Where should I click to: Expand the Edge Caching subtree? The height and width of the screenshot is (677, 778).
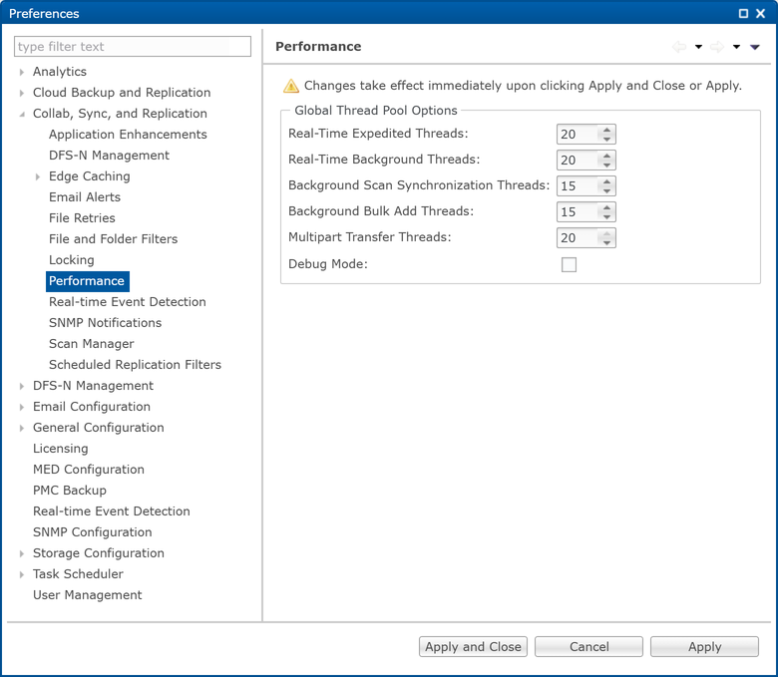[x=38, y=176]
